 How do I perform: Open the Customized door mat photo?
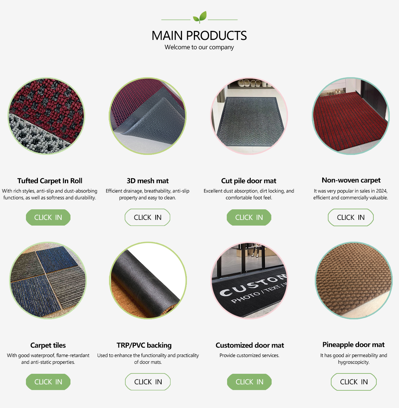click(249, 280)
